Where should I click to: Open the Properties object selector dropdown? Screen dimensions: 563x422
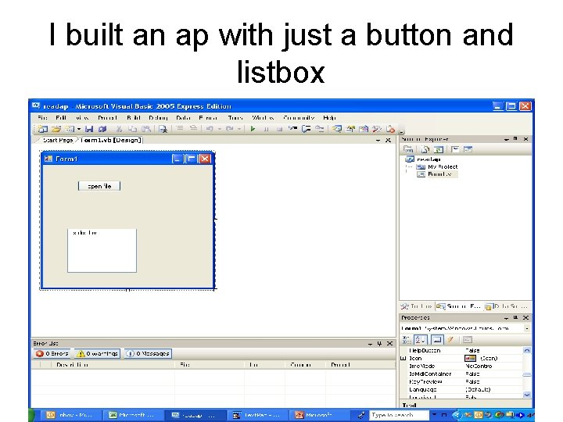click(x=527, y=328)
